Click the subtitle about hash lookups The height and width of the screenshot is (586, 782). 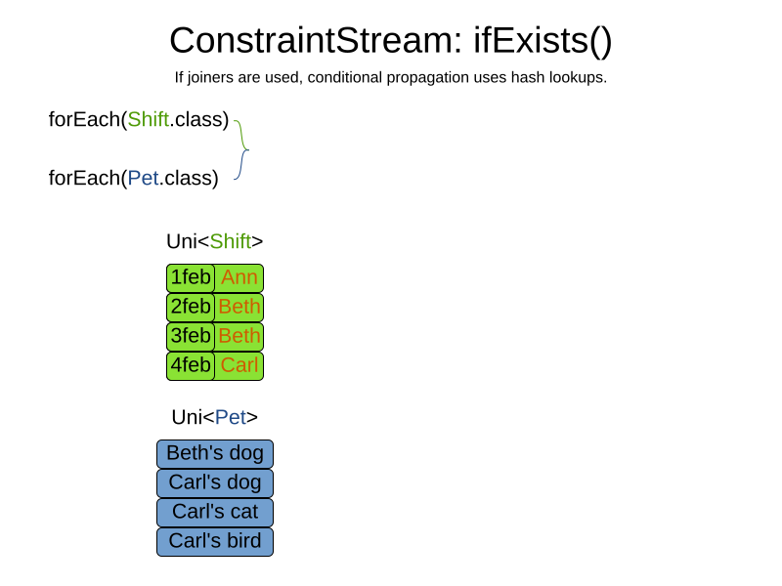[390, 77]
